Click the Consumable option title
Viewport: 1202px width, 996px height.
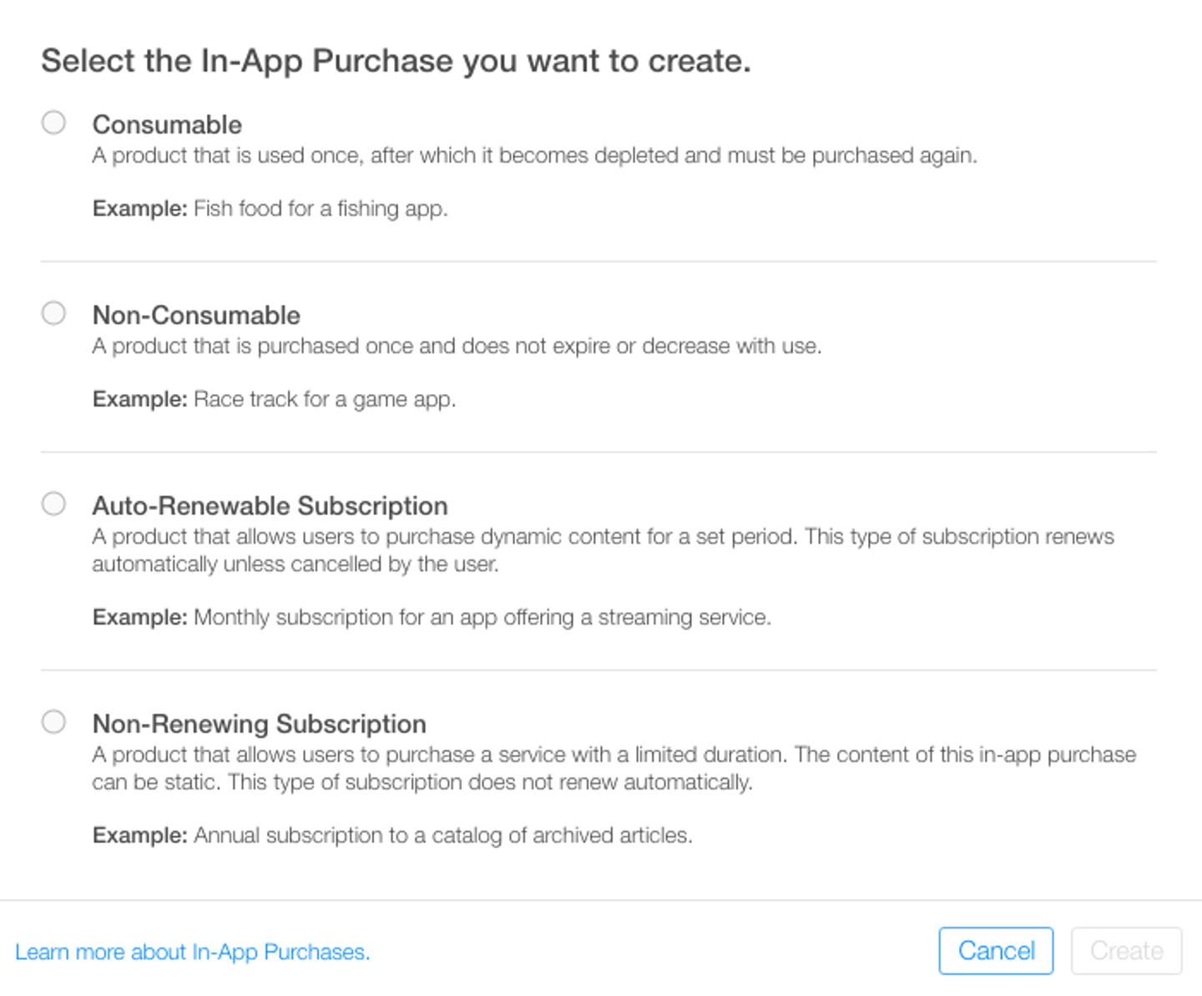[x=167, y=124]
